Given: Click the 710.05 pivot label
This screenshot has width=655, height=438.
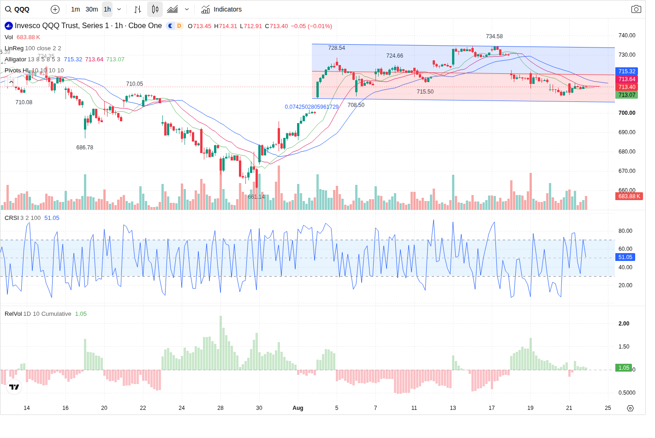Looking at the screenshot, I should tap(135, 84).
